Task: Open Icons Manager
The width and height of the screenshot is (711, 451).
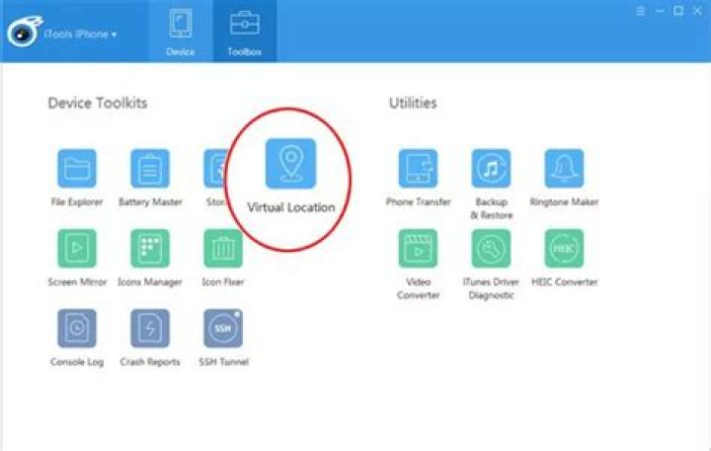Action: click(x=150, y=249)
